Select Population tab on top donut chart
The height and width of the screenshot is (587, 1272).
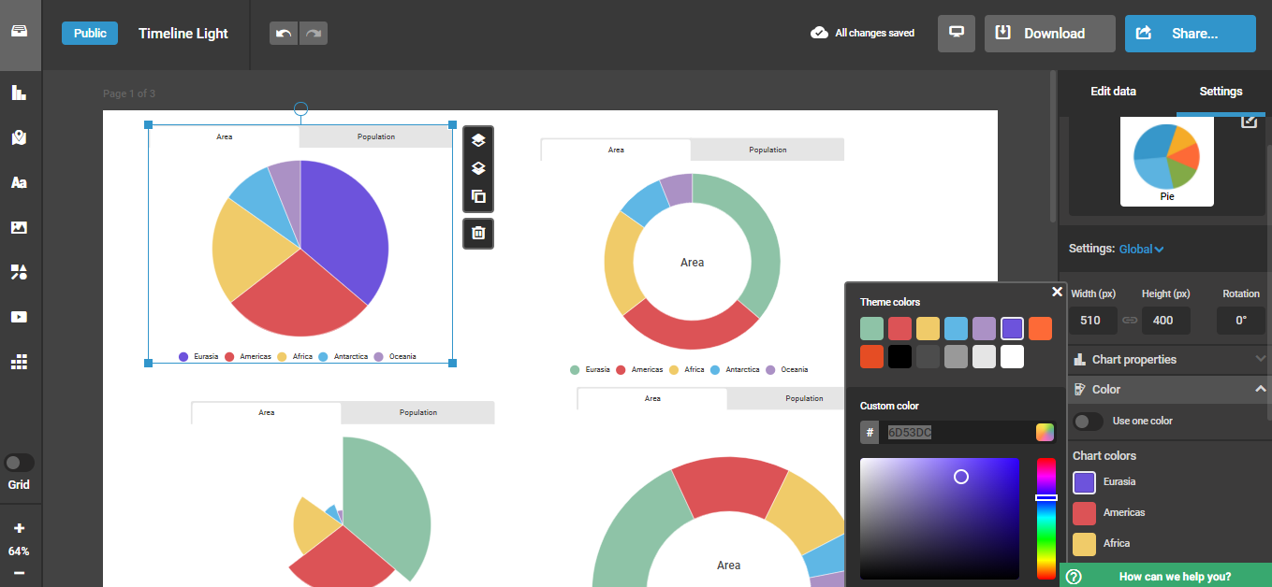click(768, 150)
